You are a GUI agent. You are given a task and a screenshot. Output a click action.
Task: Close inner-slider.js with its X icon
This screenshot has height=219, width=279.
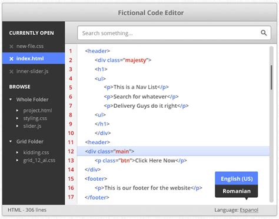11,72
